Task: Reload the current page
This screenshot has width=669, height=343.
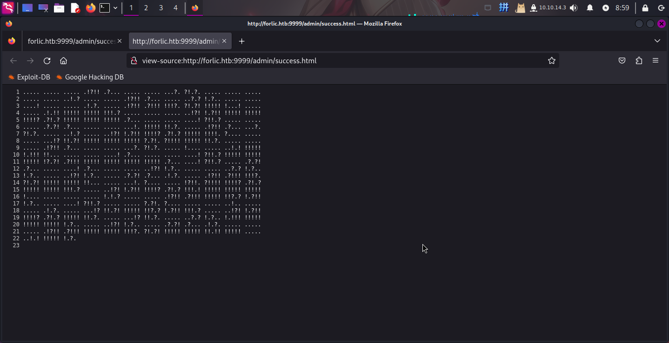Action: (47, 61)
